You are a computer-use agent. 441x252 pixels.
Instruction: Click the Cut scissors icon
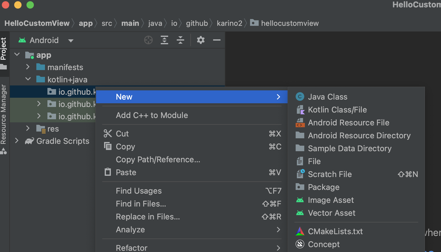[108, 134]
